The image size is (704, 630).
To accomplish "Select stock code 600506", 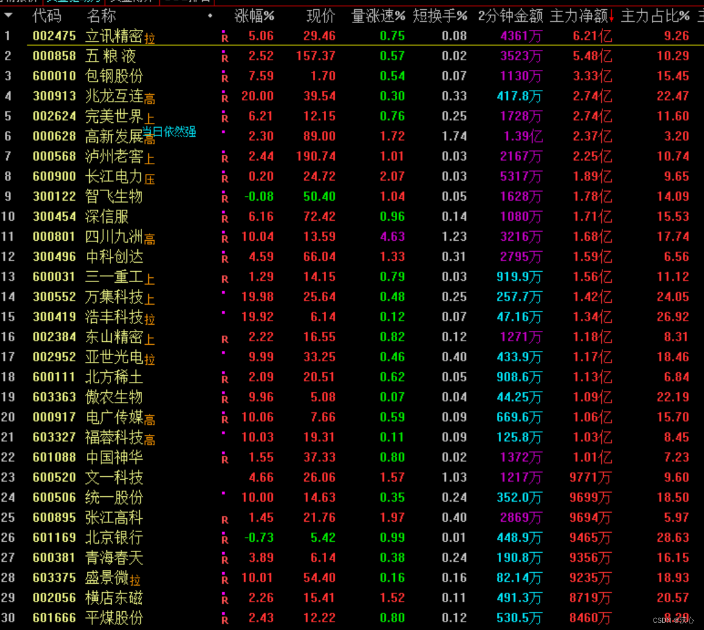I will 54,497.
